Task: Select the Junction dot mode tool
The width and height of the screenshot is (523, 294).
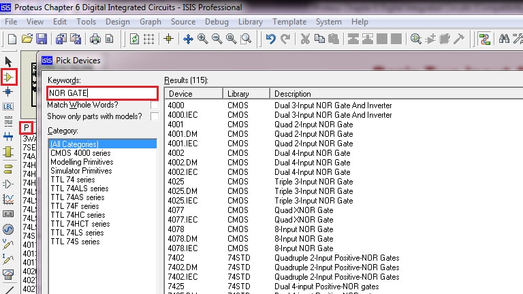Action: (8, 92)
